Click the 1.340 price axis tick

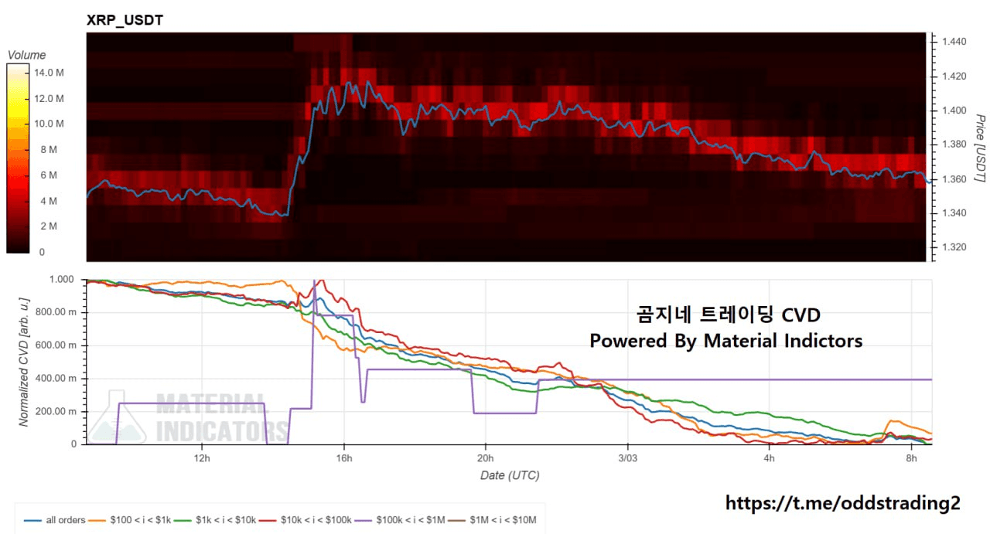pos(955,213)
